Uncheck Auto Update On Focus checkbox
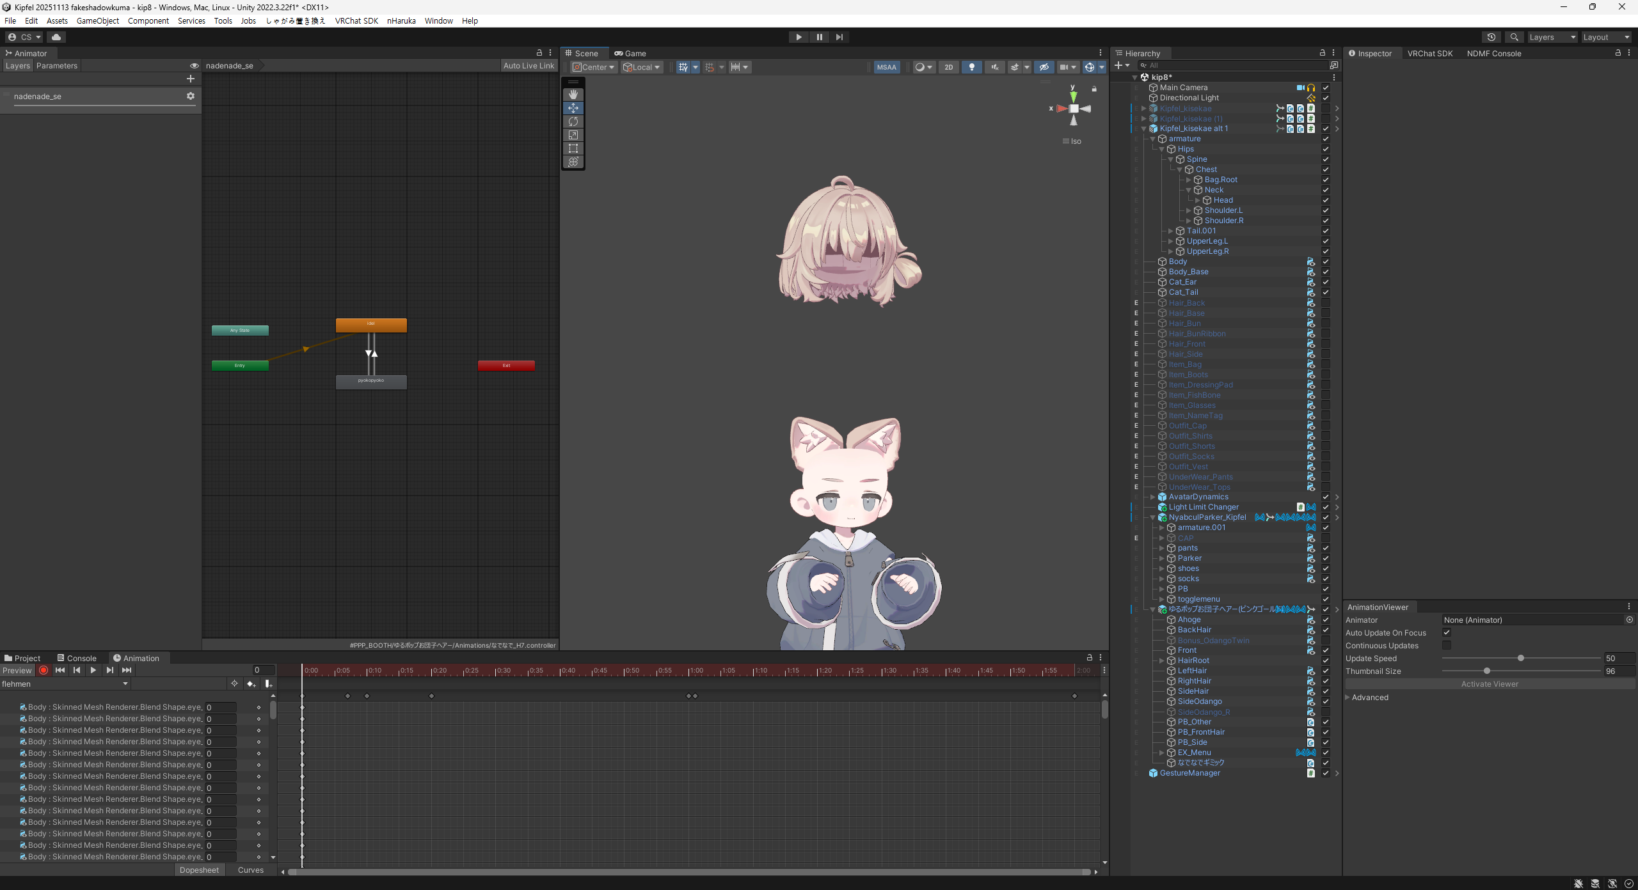1638x890 pixels. [x=1447, y=632]
